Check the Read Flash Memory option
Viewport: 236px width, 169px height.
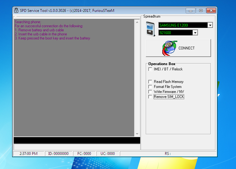coord(150,82)
